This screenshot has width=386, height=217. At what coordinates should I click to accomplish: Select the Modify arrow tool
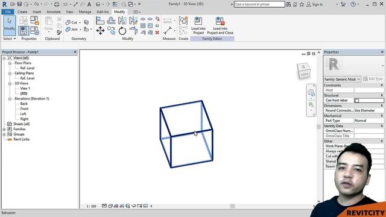point(10,25)
